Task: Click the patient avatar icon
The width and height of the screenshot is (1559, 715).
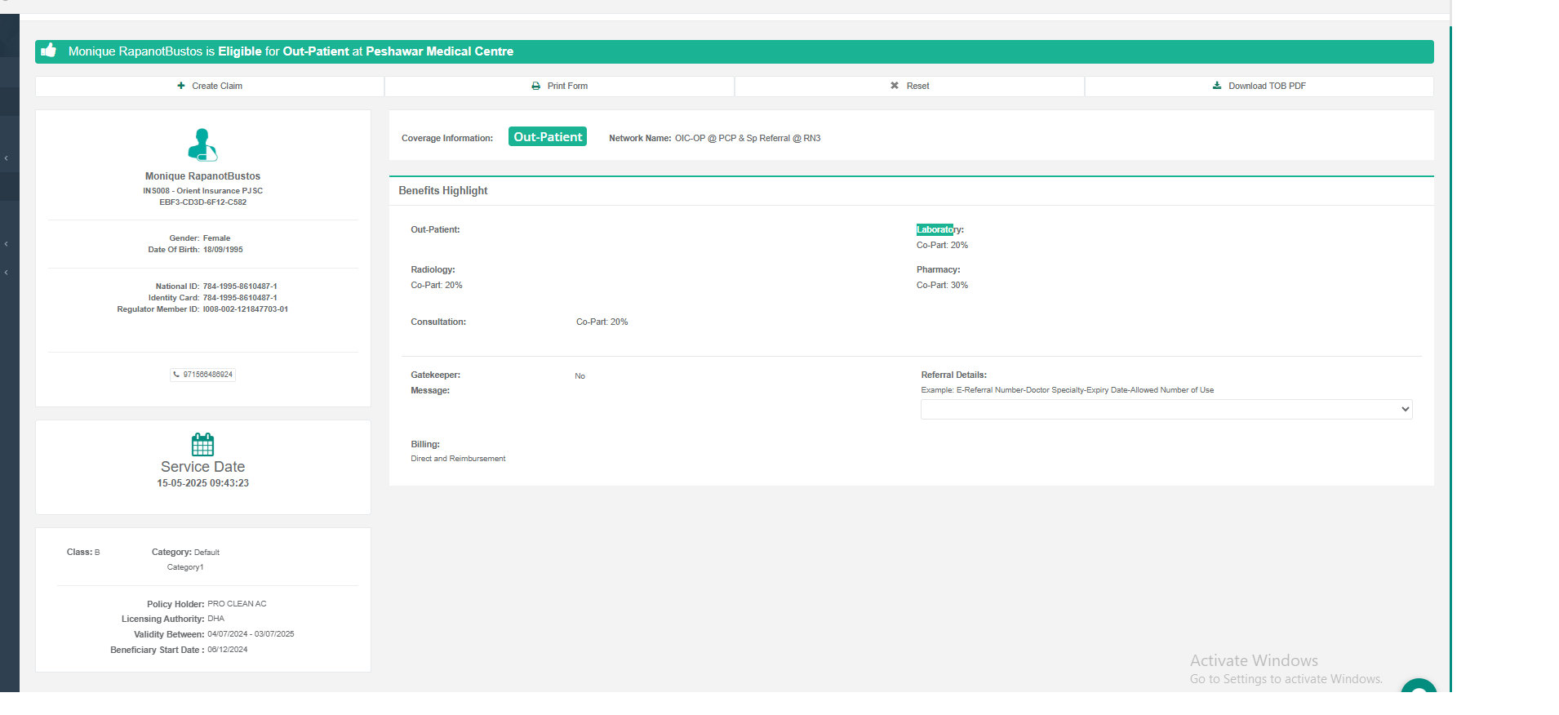Action: tap(202, 144)
